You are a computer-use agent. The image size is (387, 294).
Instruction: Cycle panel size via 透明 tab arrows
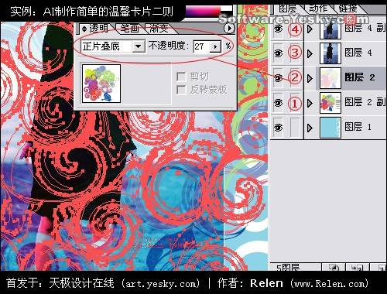pos(84,29)
